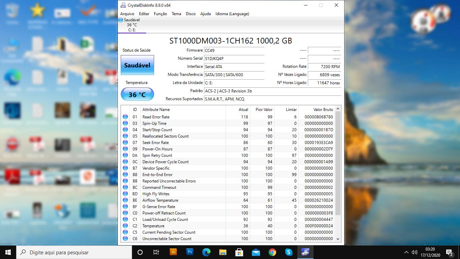Click the SMART attribute list scrollbar thumb
This screenshot has height=259, width=460.
(x=338, y=163)
